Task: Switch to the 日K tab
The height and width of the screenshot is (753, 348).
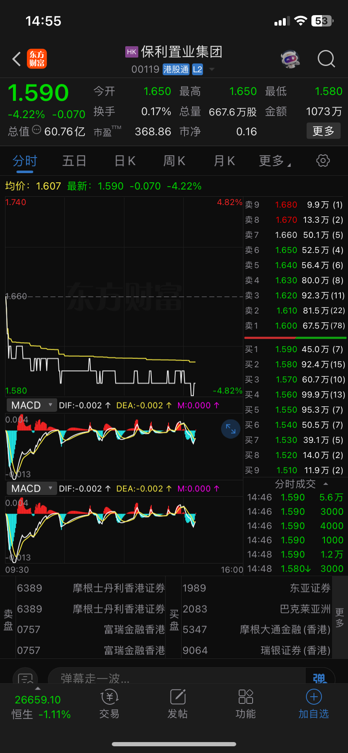Action: pyautogui.click(x=125, y=161)
